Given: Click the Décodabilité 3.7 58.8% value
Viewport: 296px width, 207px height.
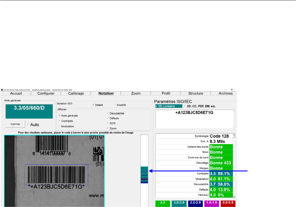Looking at the screenshot, I should (x=221, y=184).
